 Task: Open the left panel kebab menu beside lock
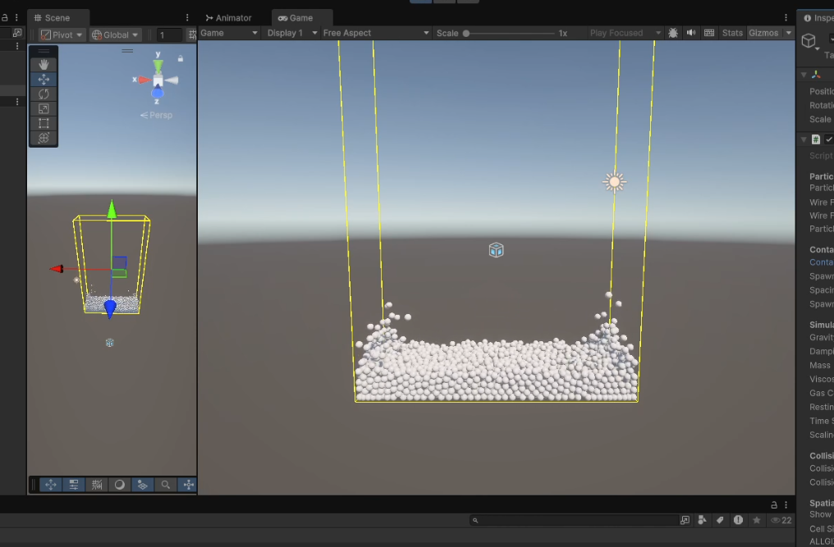pyautogui.click(x=16, y=17)
